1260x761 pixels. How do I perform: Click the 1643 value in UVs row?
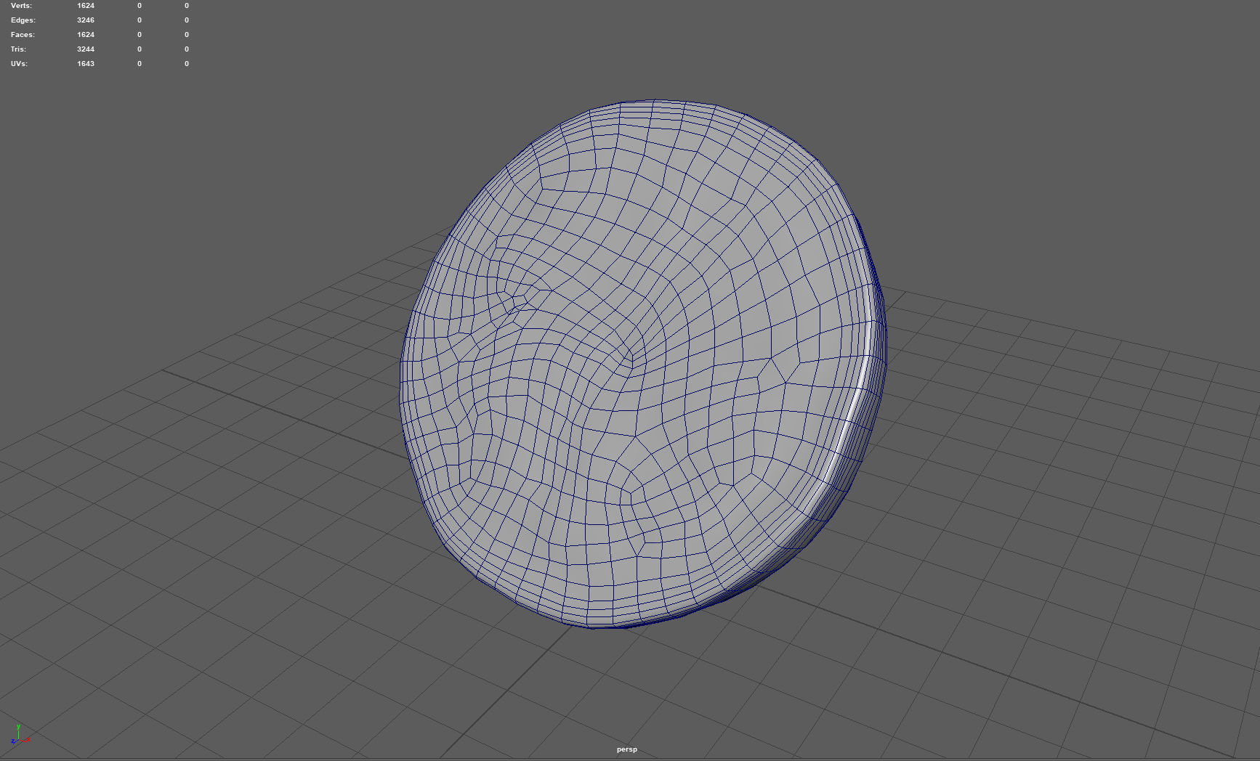(x=86, y=64)
